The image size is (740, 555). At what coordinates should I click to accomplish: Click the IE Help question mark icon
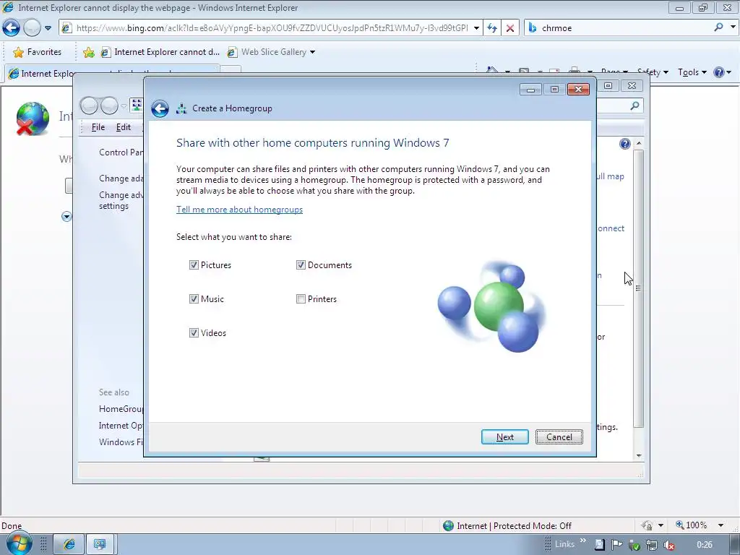tap(719, 72)
